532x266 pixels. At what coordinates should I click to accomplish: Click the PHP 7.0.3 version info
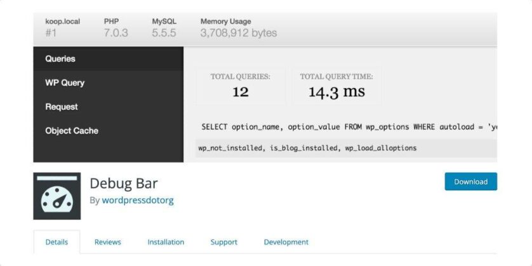pyautogui.click(x=116, y=27)
